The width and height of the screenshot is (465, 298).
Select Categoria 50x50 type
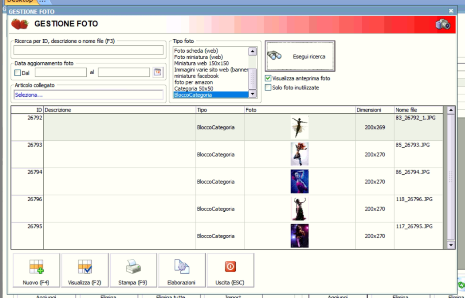[x=193, y=88]
